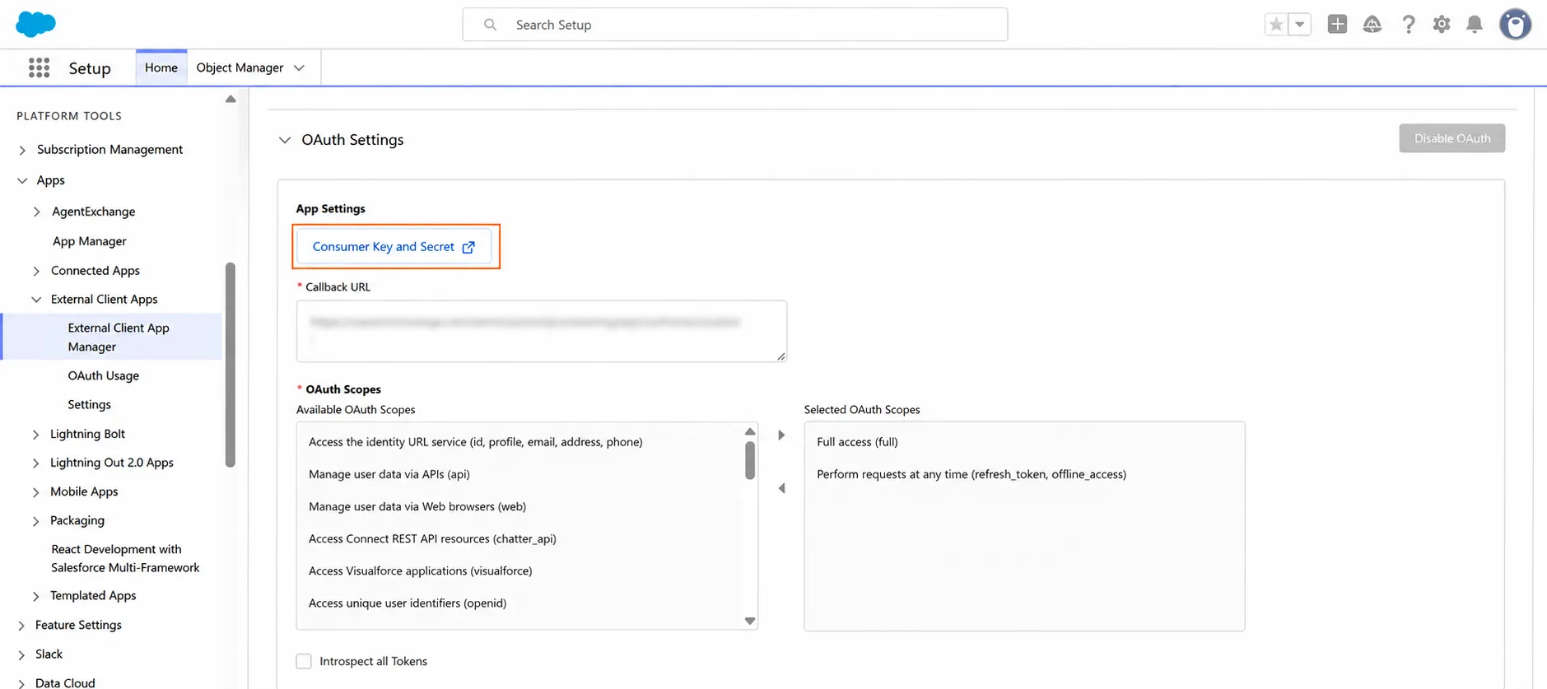1547x689 pixels.
Task: Expand the Mobile Apps node
Action: [x=35, y=491]
